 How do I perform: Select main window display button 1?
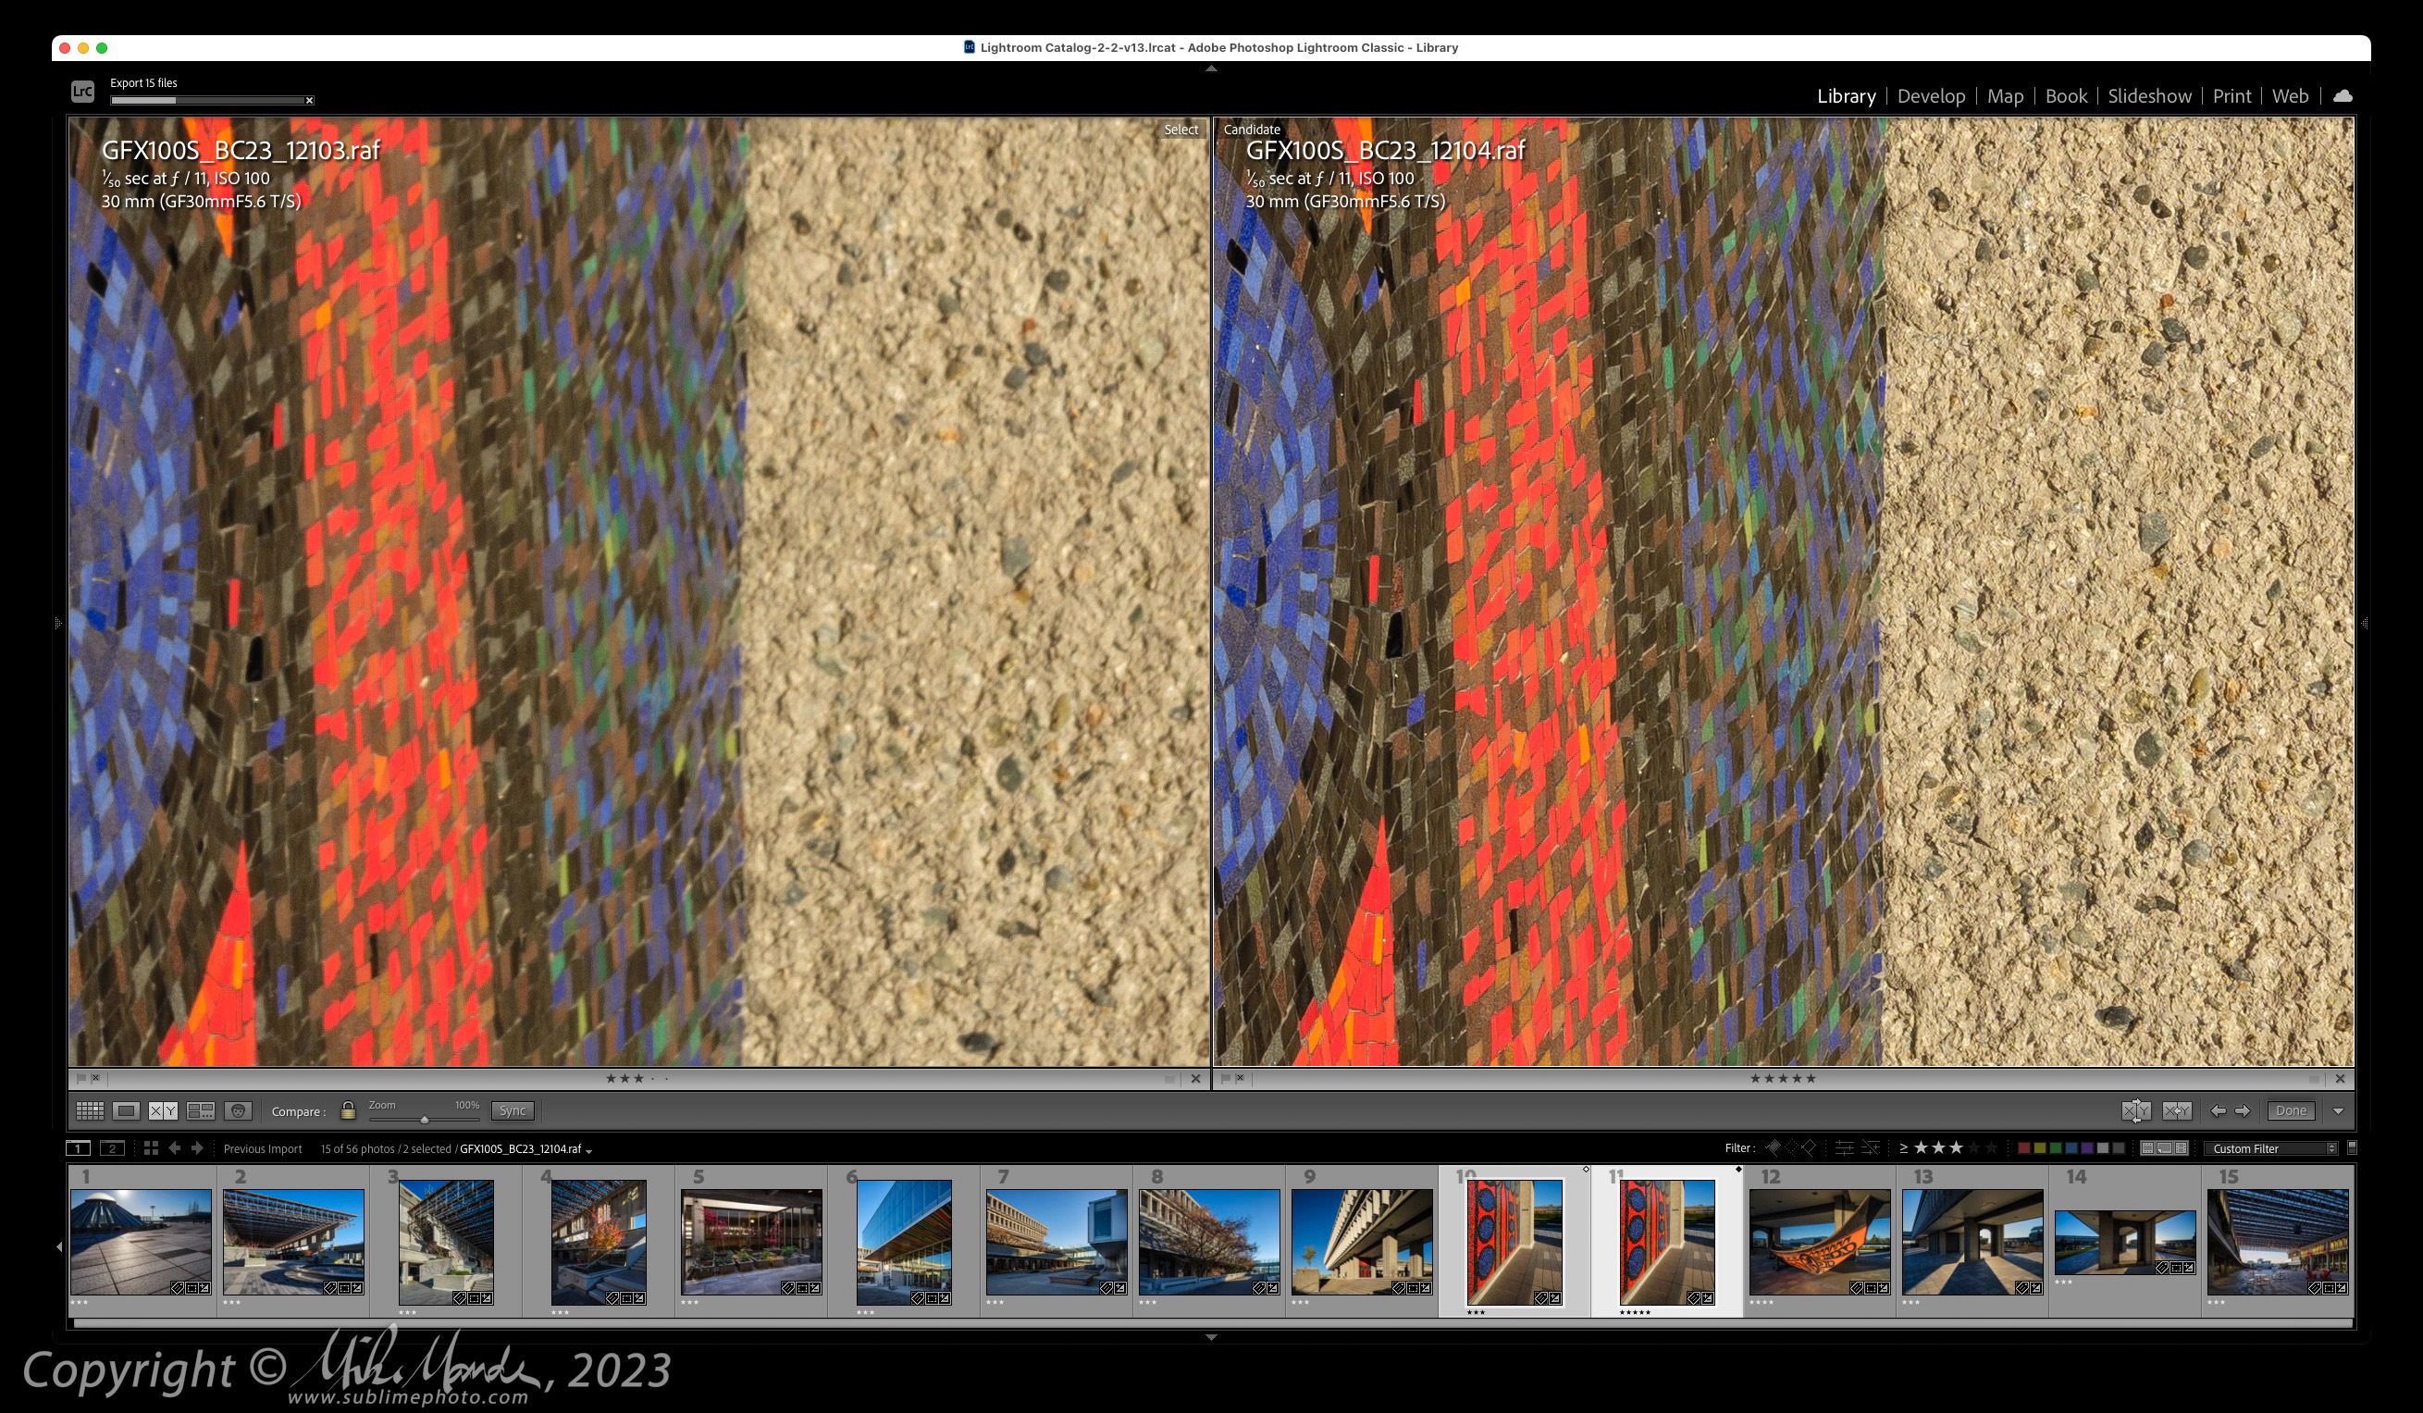(78, 1147)
